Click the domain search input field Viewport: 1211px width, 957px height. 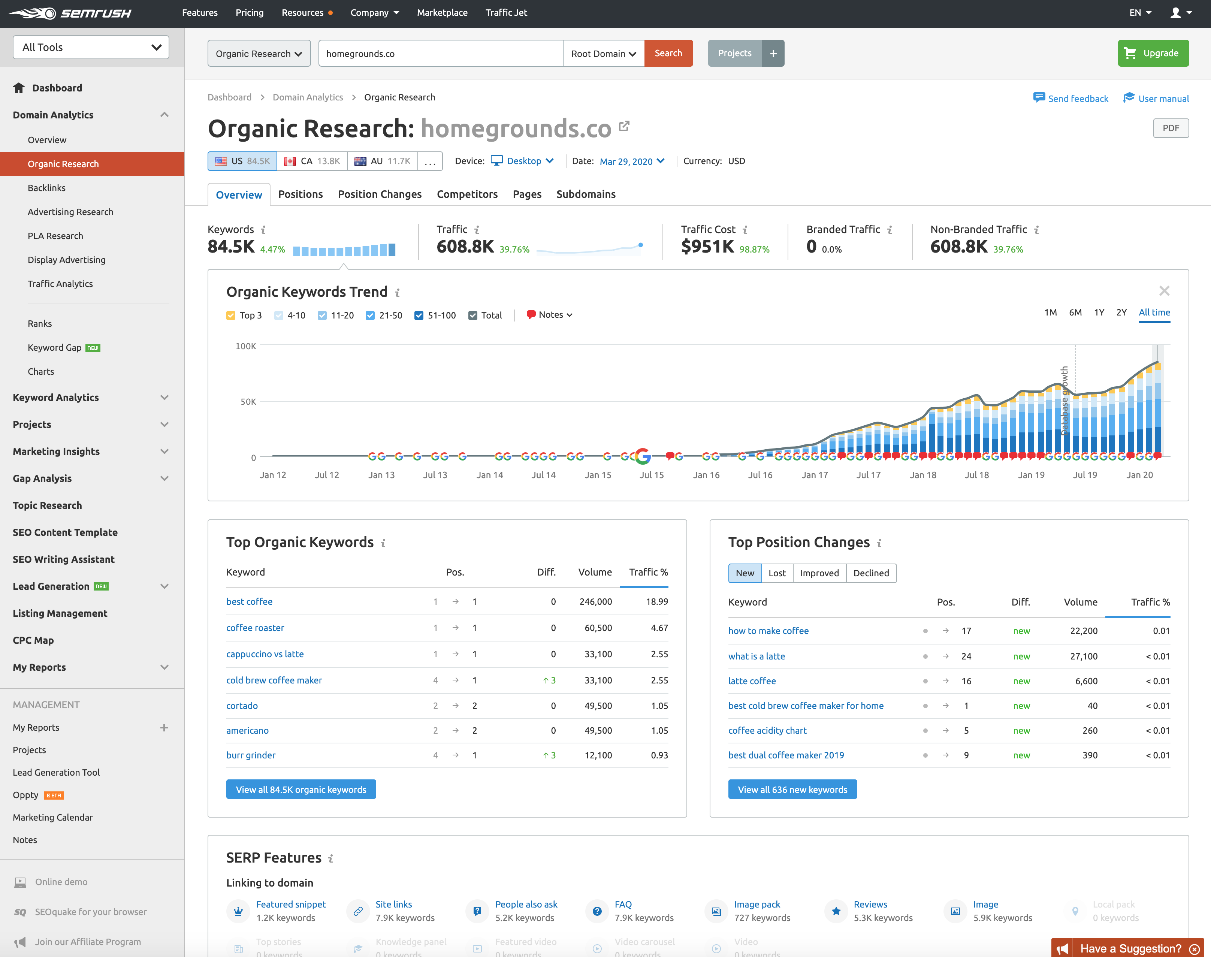[440, 53]
